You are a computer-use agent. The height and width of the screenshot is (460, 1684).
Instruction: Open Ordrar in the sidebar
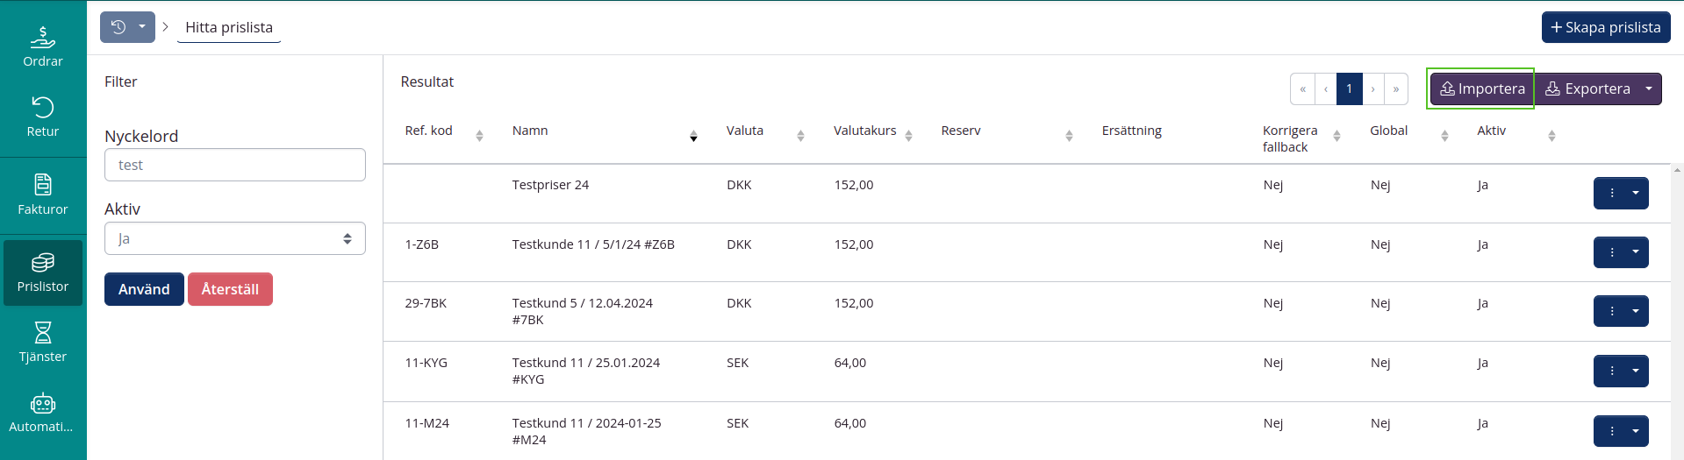pyautogui.click(x=43, y=46)
